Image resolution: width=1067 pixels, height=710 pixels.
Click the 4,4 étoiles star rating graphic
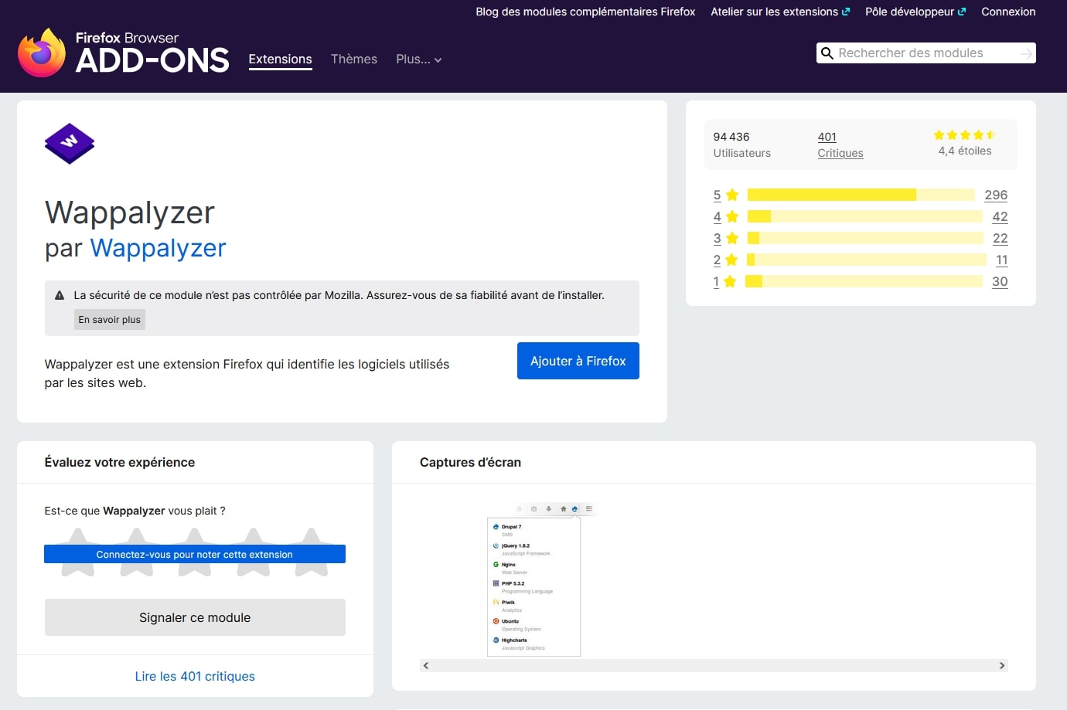tap(964, 135)
